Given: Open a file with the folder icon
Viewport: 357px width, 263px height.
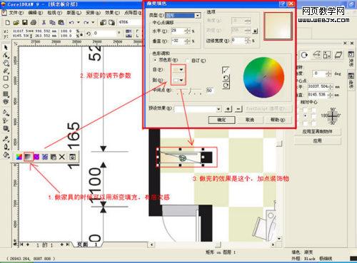Looking at the screenshot, I should pyautogui.click(x=16, y=23).
